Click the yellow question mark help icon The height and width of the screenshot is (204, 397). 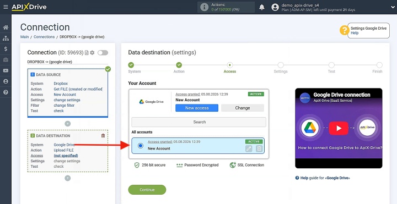[344, 31]
